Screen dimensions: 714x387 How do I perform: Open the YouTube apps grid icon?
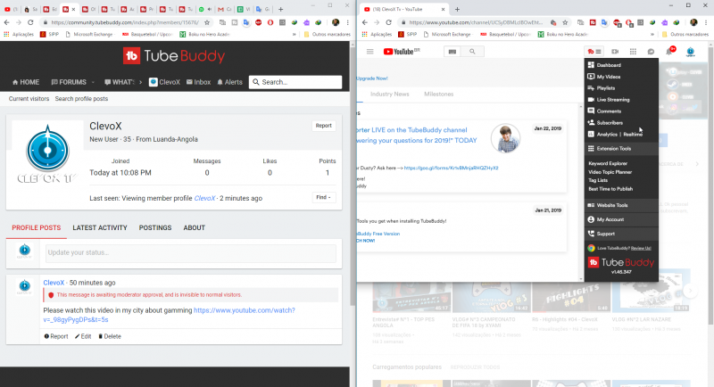pyautogui.click(x=632, y=52)
